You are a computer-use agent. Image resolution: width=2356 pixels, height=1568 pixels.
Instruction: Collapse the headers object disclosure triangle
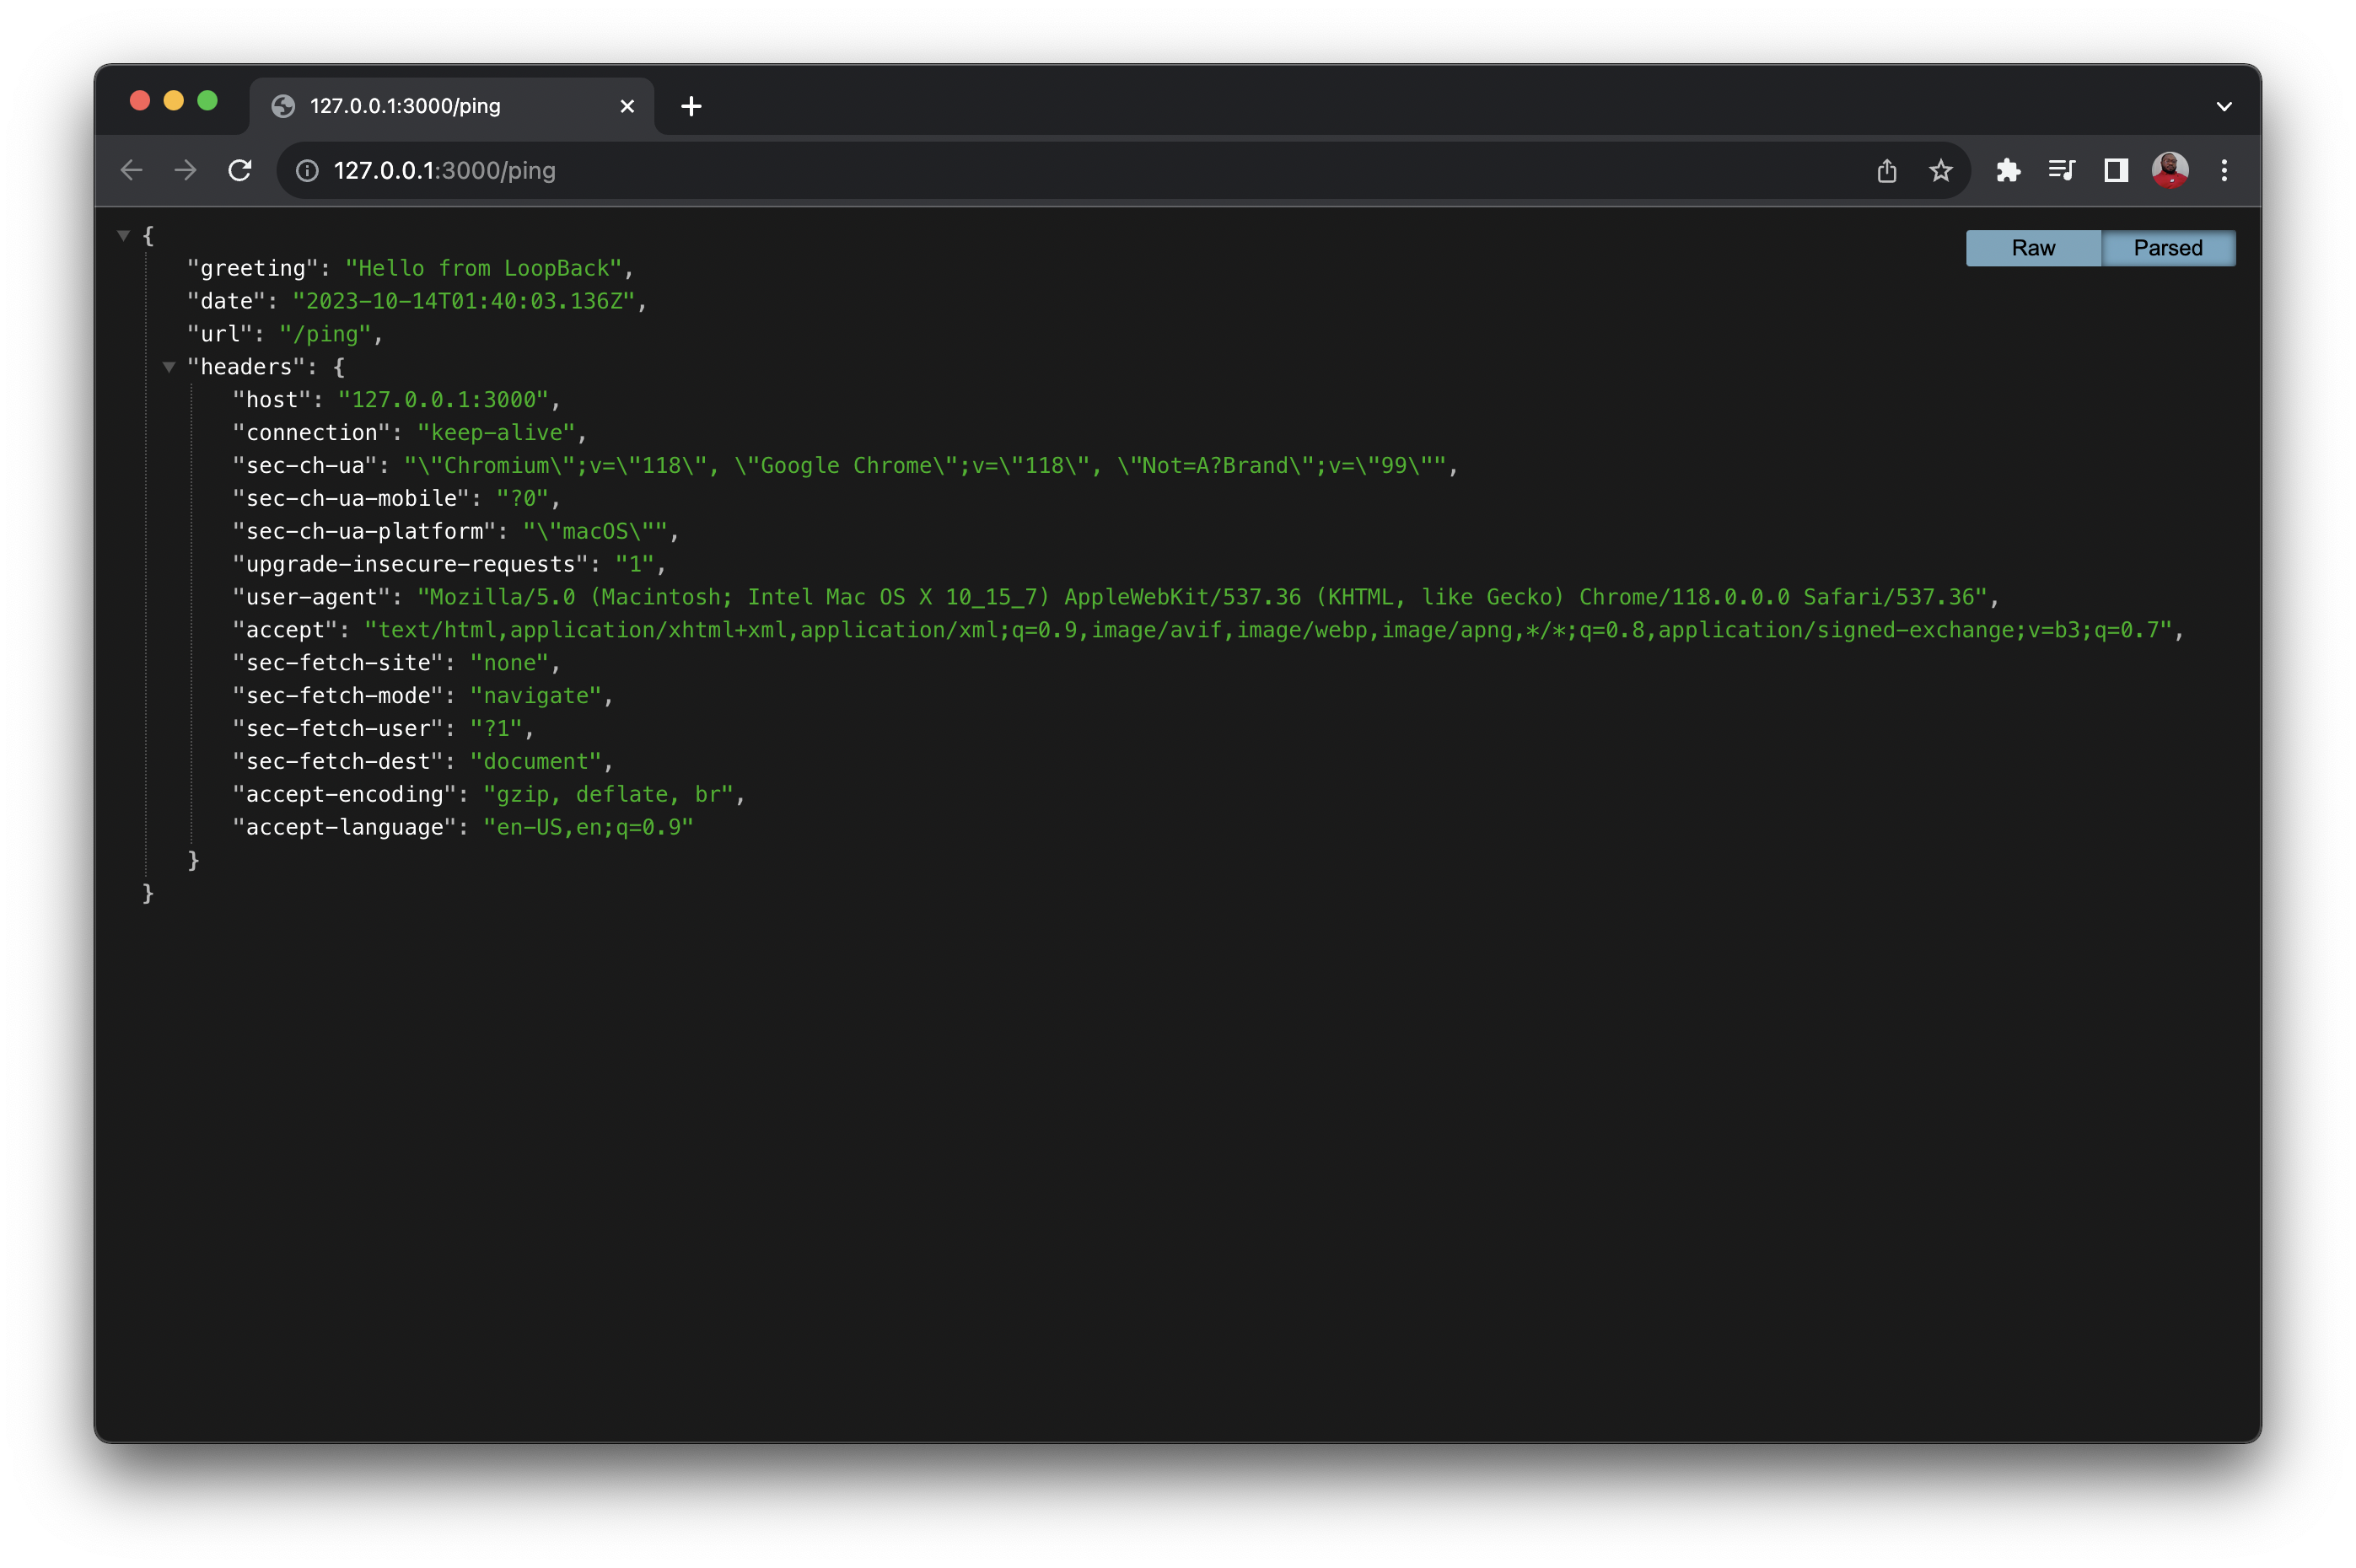pos(168,367)
